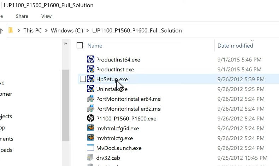
Task: Click the 9/26/2012 5:25 PM date cell
Action: tap(241, 89)
